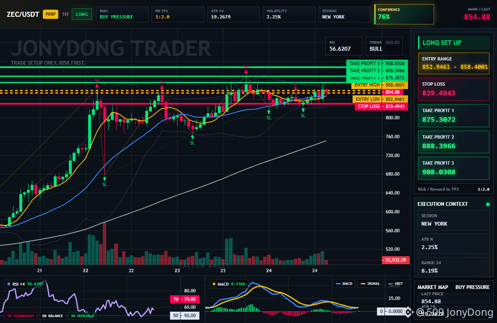497x323 pixels.
Task: Open the BIAS Buy Pressure box
Action: coord(122,14)
